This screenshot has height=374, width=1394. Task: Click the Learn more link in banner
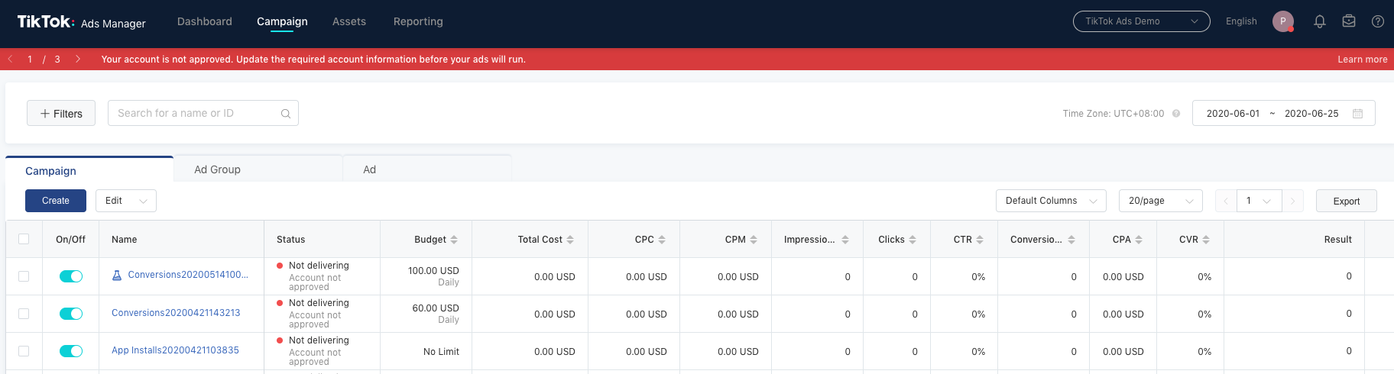coord(1362,60)
